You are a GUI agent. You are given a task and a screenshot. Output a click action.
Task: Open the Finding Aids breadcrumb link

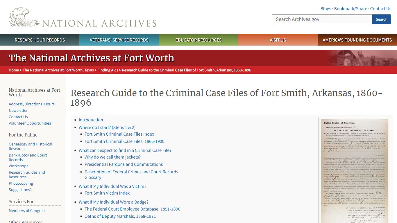click(x=108, y=70)
